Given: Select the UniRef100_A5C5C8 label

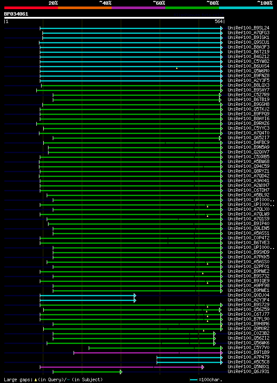Looking at the screenshot, I should [x=248, y=362].
